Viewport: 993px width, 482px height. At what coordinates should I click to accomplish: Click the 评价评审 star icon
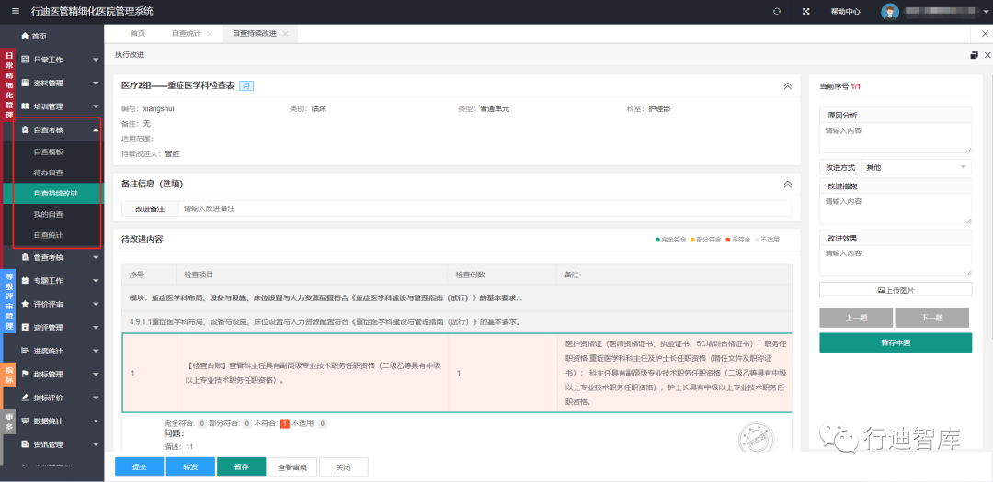click(x=25, y=304)
